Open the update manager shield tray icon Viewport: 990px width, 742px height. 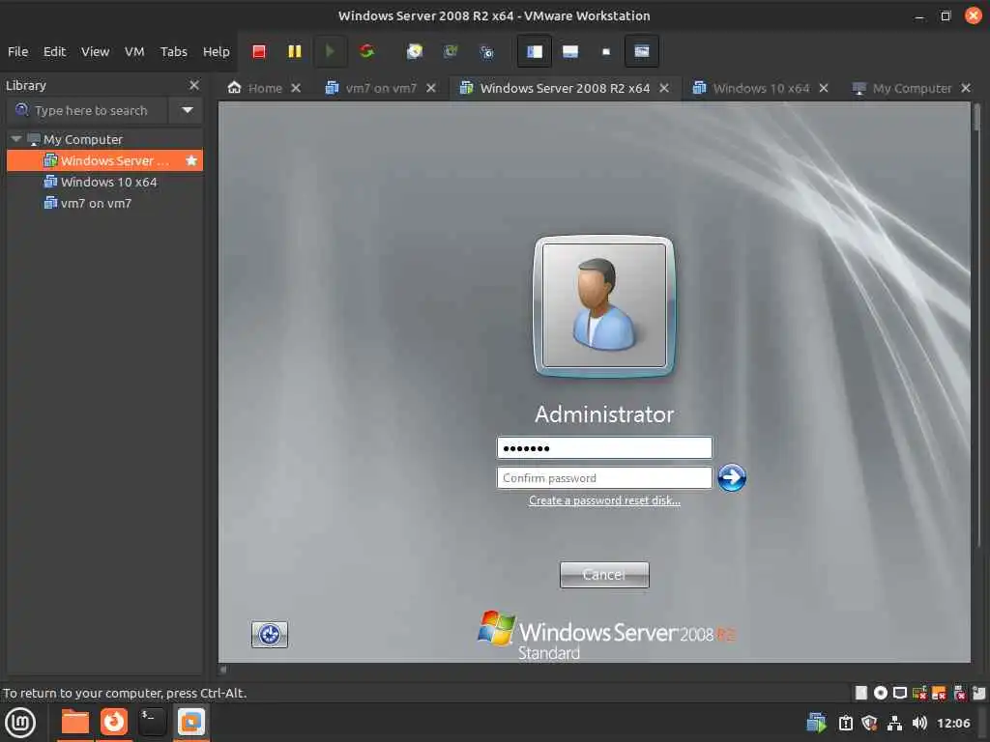pos(869,723)
